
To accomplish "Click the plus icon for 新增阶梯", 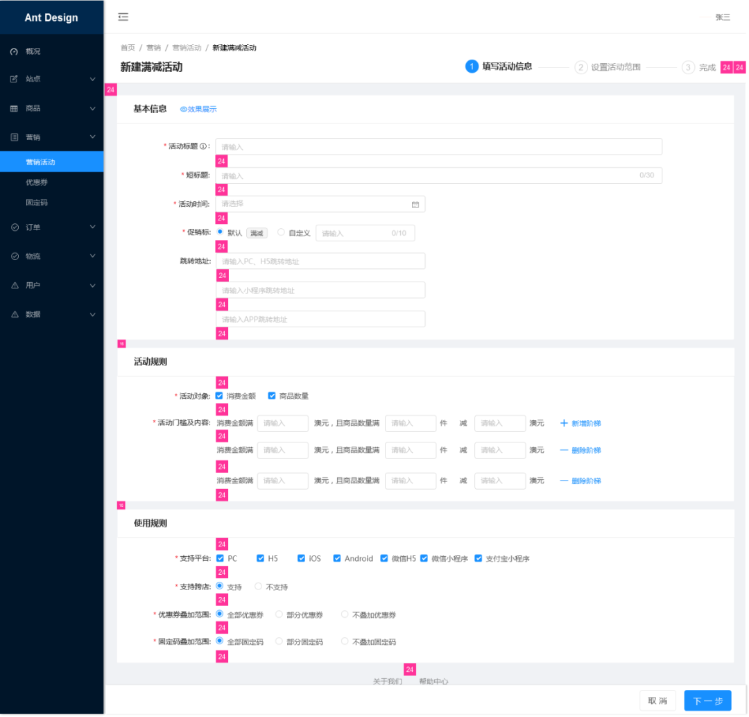I will [x=564, y=423].
